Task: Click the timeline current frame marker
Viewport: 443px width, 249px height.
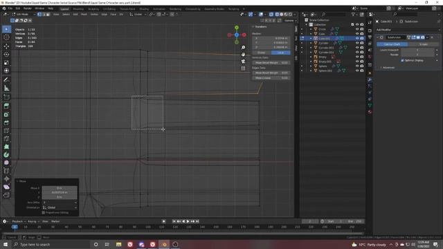Action: coord(15,227)
